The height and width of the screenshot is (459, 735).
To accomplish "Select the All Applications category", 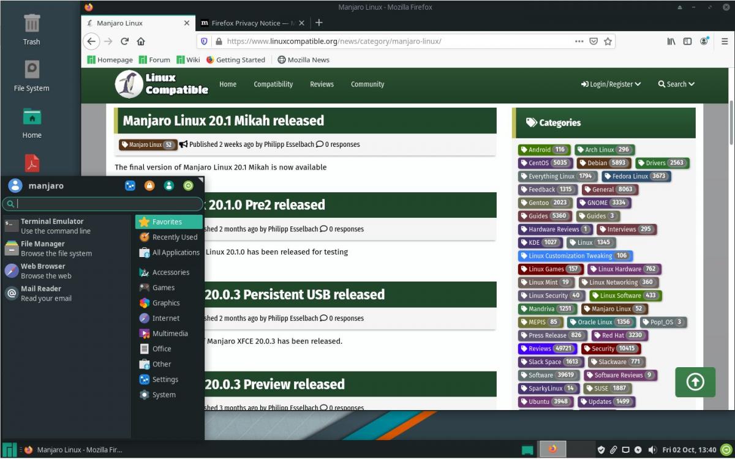I will pyautogui.click(x=175, y=252).
